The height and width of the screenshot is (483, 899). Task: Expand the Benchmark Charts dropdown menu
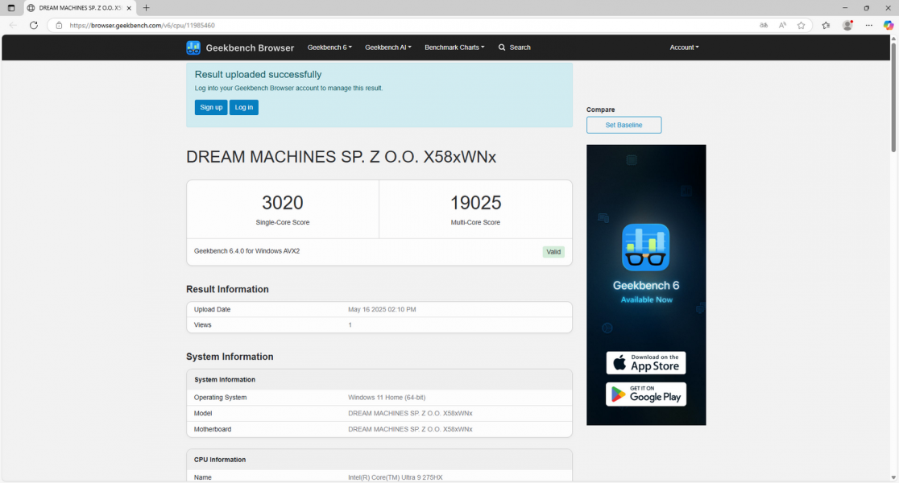click(x=454, y=47)
